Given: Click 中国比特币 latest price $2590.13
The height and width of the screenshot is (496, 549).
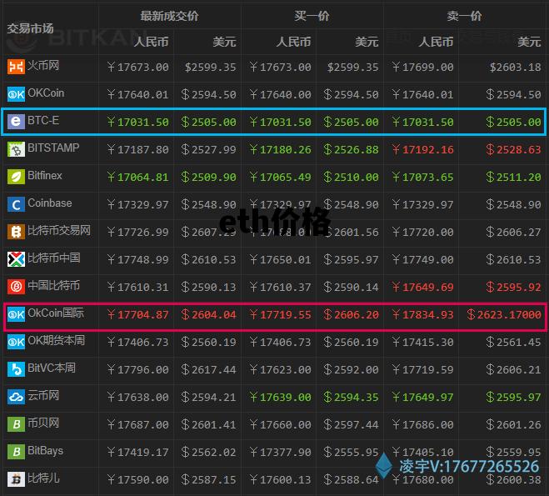Looking at the screenshot, I should (208, 287).
